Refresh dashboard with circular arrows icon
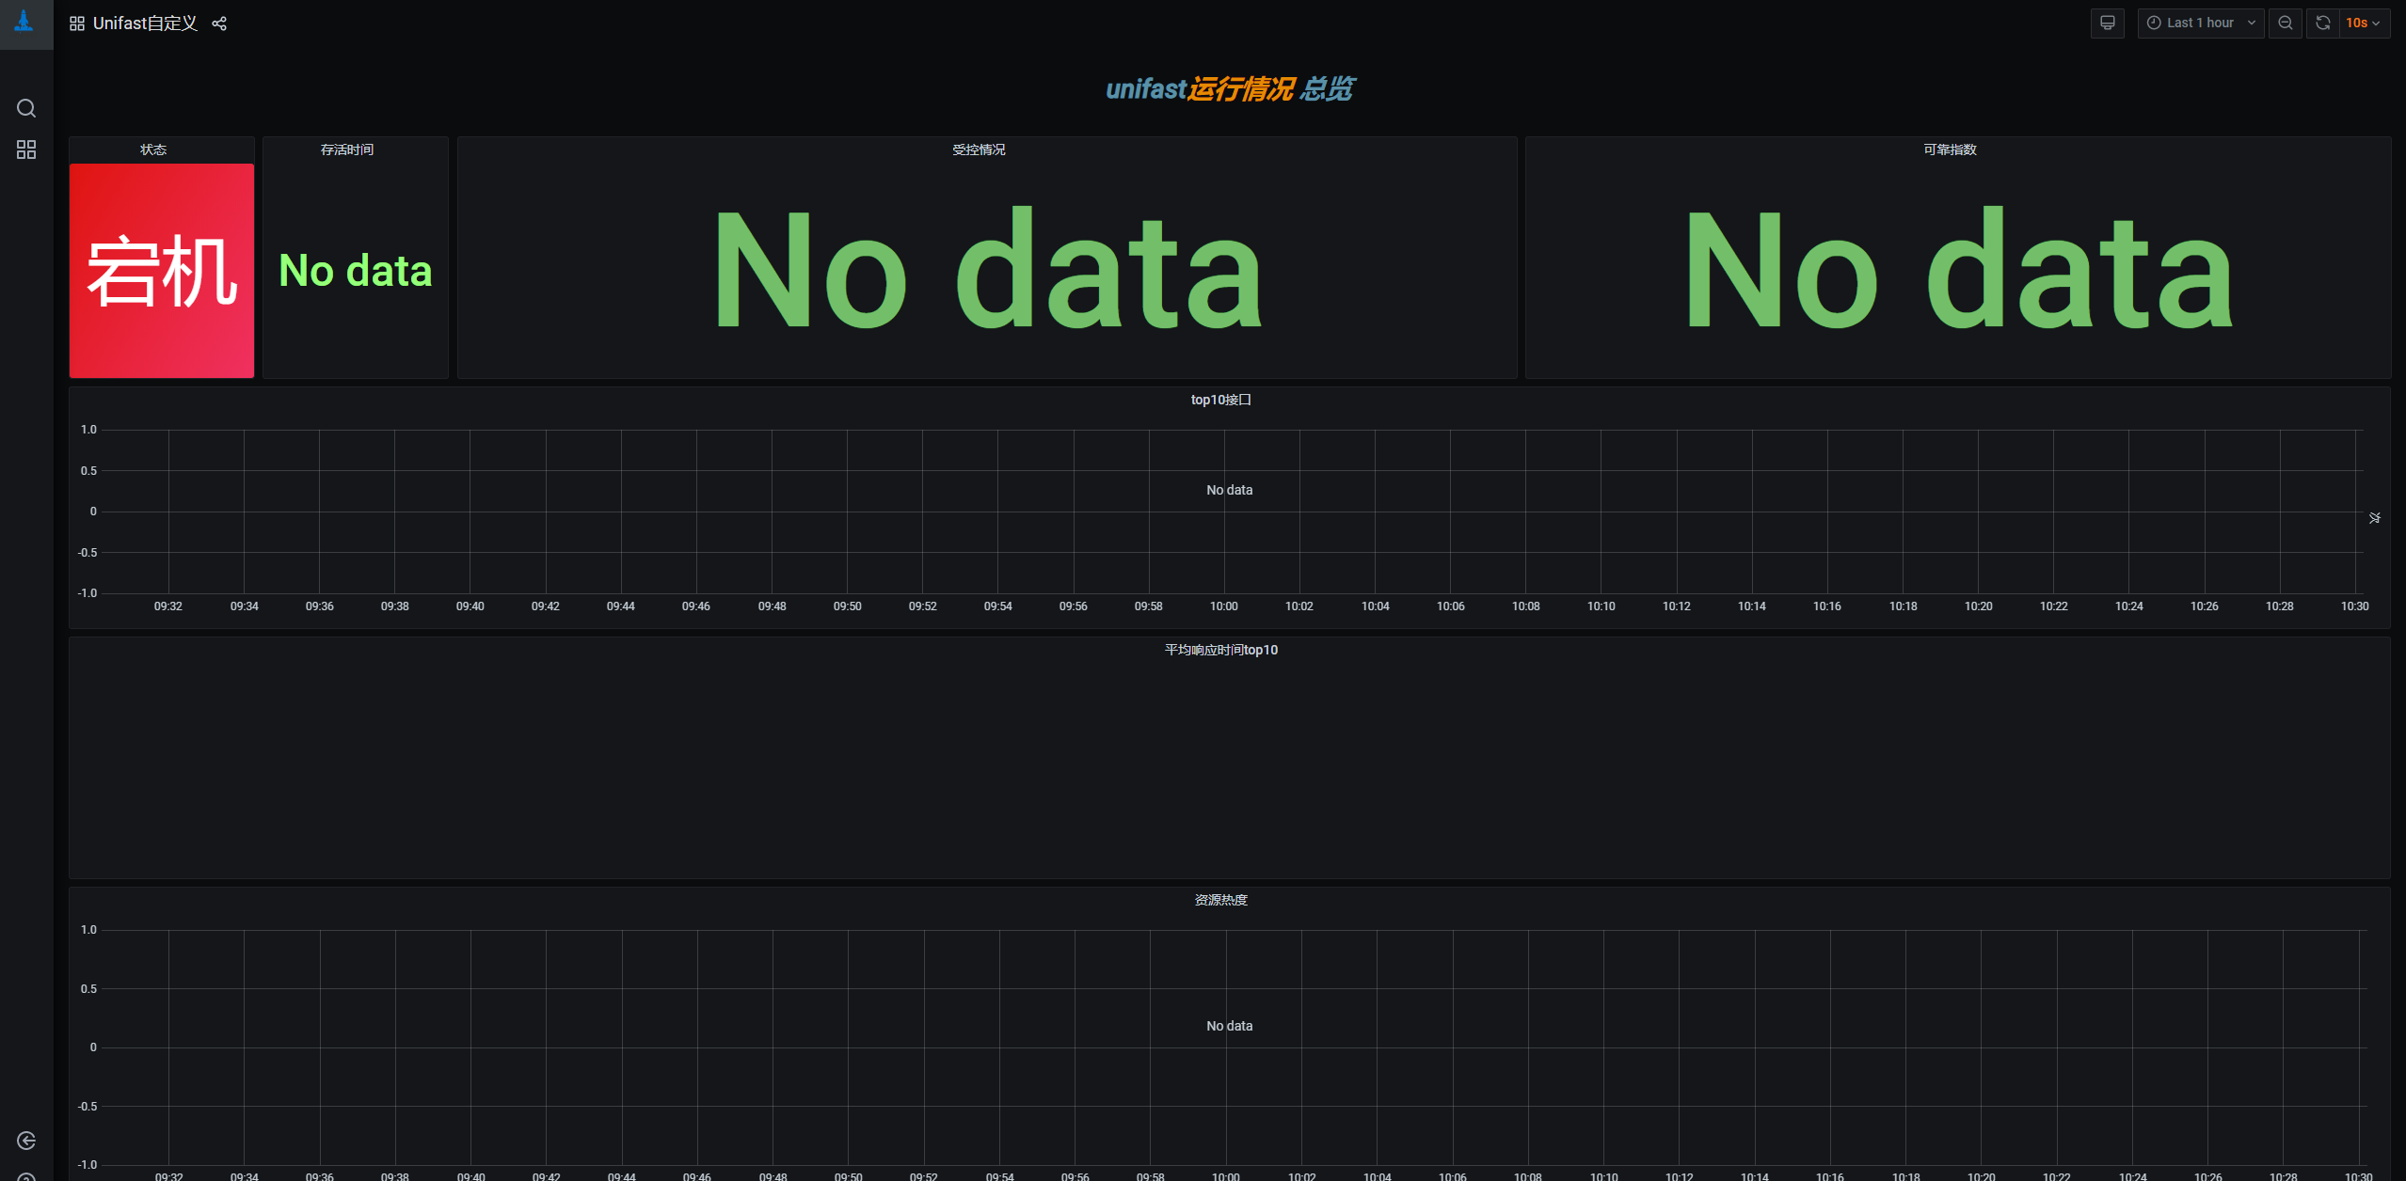2406x1181 pixels. coord(2322,24)
